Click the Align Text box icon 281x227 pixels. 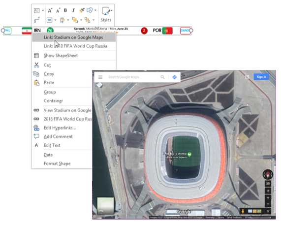point(50,20)
